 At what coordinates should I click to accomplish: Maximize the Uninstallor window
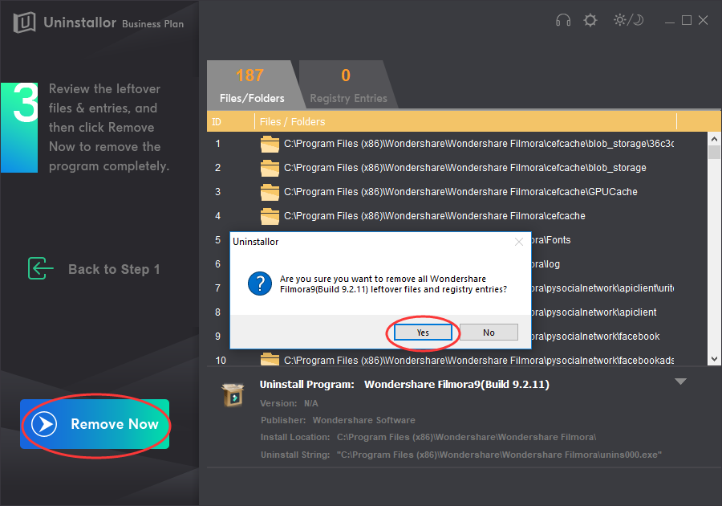click(x=687, y=20)
